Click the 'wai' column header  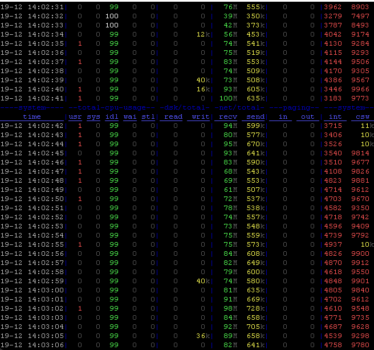(130, 116)
